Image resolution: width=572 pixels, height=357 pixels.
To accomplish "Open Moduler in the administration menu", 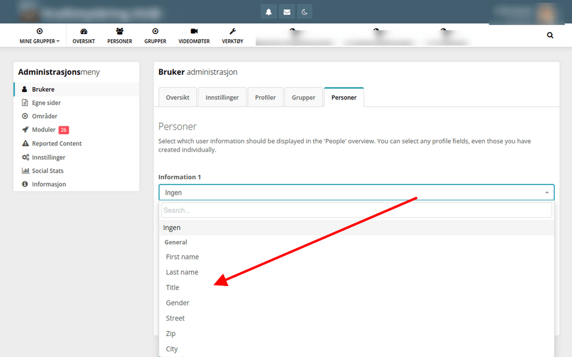I will (x=44, y=130).
